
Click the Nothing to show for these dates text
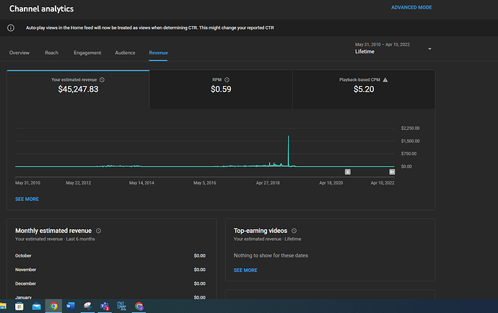(271, 255)
